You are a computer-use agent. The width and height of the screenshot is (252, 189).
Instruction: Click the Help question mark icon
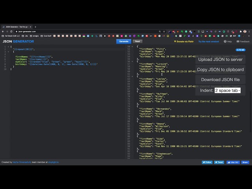(225, 41)
